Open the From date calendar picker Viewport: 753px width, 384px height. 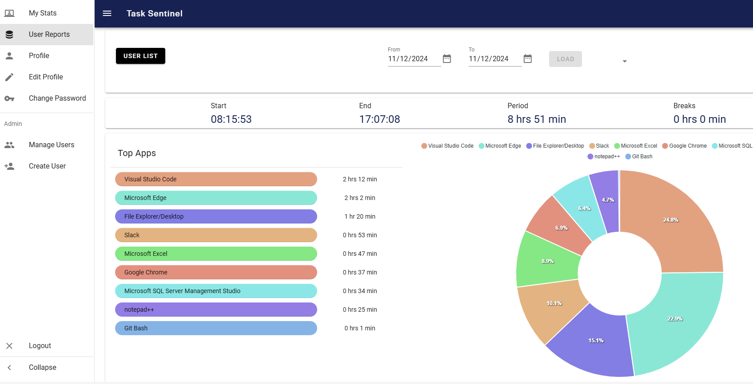coord(447,59)
